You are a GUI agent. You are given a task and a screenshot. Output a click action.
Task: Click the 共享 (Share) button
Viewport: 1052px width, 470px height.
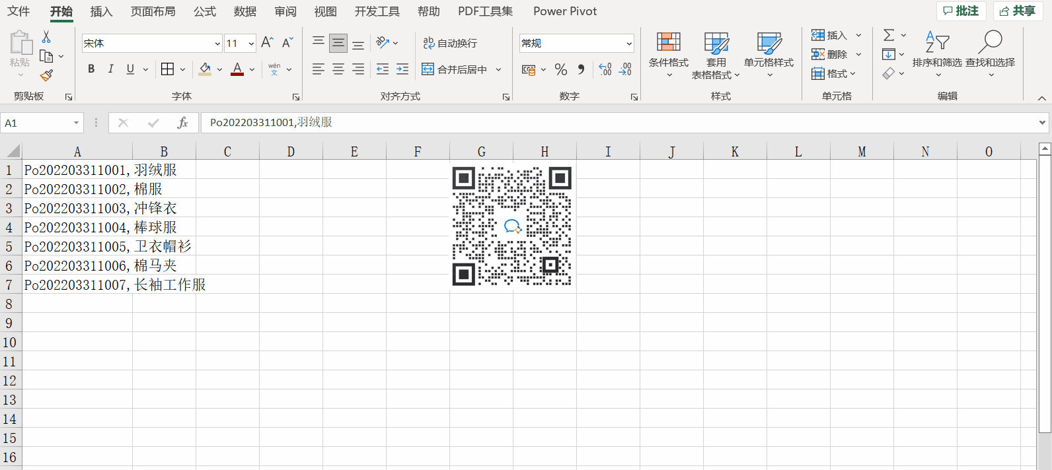coord(1018,11)
